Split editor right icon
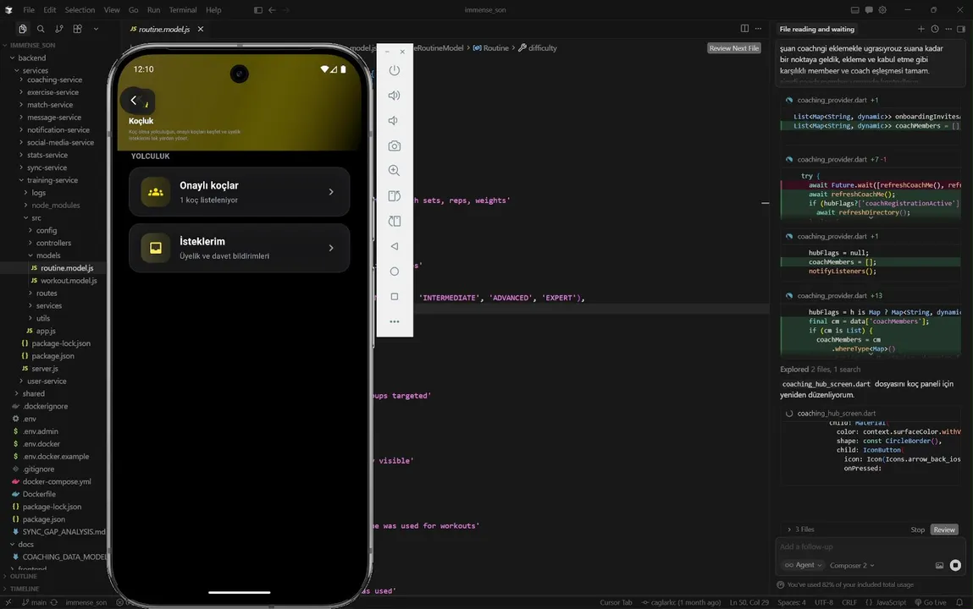 click(x=744, y=29)
